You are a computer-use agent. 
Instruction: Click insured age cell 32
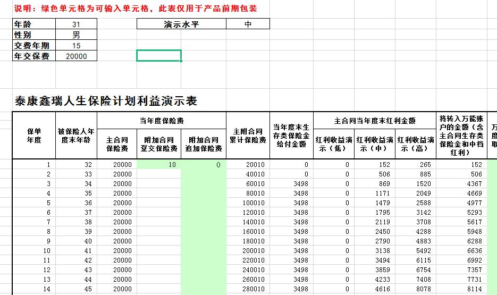(76, 164)
